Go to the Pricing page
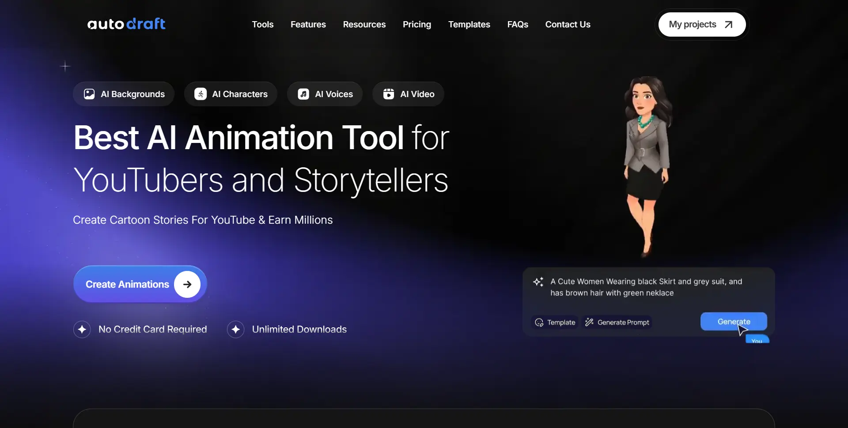This screenshot has width=848, height=428. click(417, 24)
